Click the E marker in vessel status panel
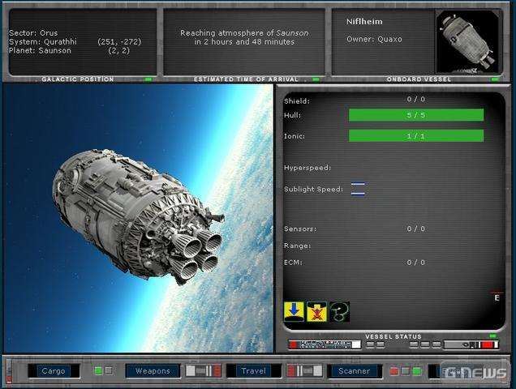Image resolution: width=516 pixels, height=389 pixels. tap(497, 297)
